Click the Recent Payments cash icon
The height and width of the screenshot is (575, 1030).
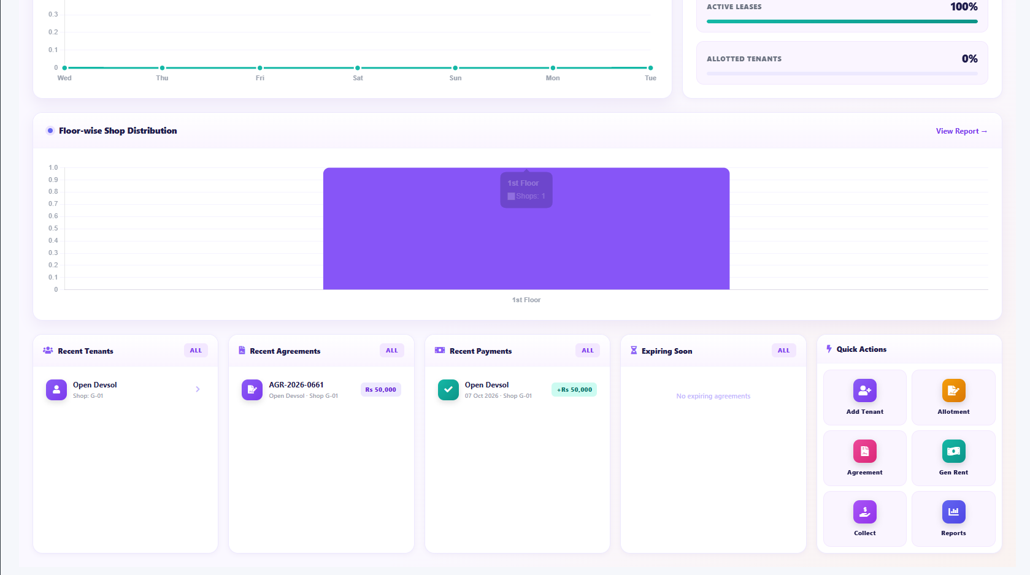[x=440, y=351]
